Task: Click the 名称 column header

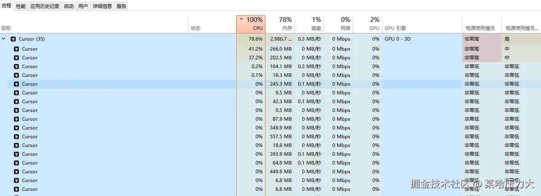Action: tap(6, 28)
